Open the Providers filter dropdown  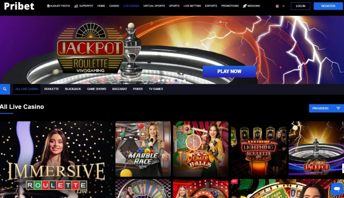327,108
